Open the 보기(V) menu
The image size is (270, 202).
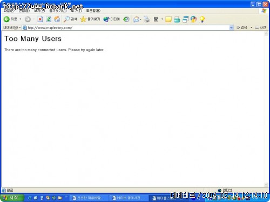click(39, 11)
